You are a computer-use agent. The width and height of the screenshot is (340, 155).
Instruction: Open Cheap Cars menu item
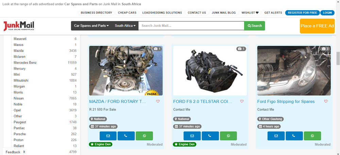[127, 13]
